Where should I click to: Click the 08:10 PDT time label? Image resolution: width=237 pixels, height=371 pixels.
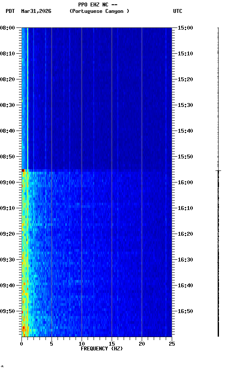click(7, 54)
